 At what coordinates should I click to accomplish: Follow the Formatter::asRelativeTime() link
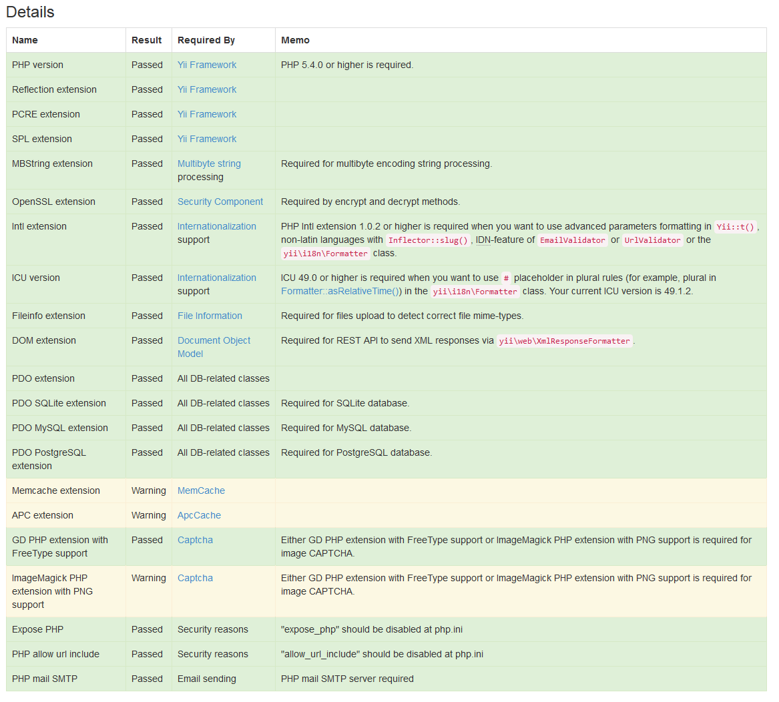coord(340,291)
